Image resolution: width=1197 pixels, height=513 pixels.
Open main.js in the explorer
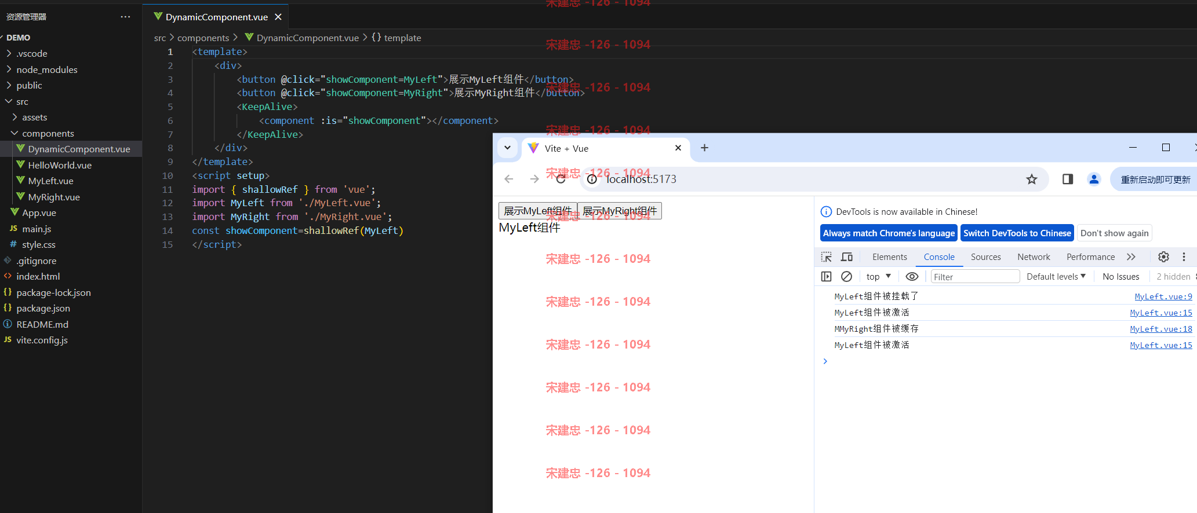(x=37, y=229)
